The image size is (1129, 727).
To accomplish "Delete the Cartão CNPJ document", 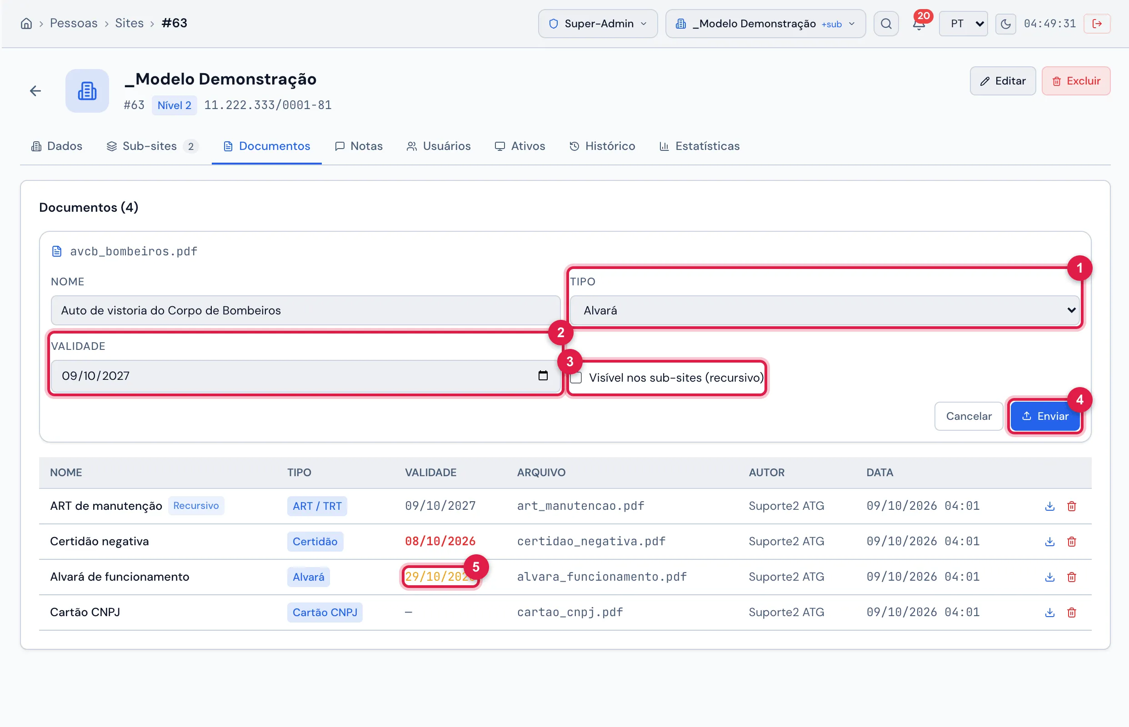I will (x=1071, y=612).
